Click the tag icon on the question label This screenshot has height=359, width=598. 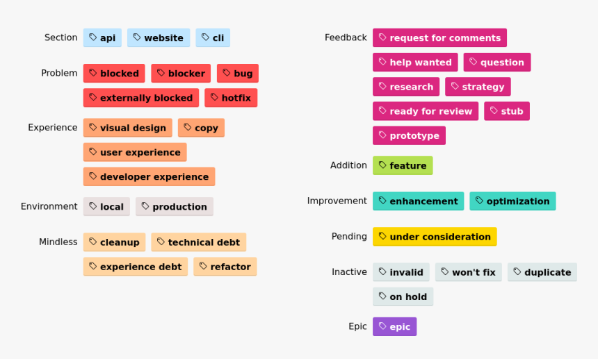[x=474, y=62]
